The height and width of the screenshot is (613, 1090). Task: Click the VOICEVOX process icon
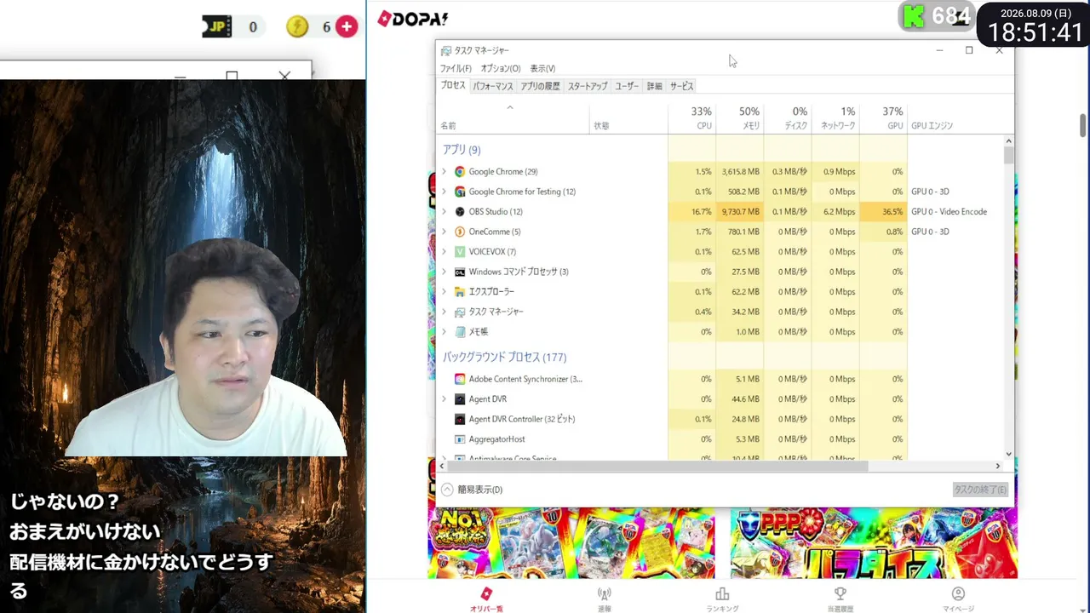pos(460,252)
